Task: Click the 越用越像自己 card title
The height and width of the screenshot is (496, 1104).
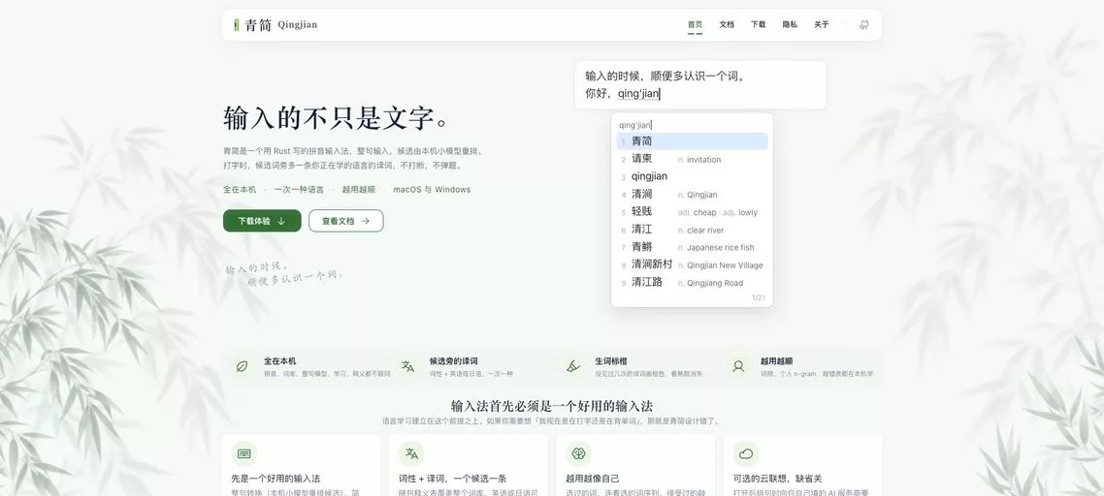Action: (593, 479)
